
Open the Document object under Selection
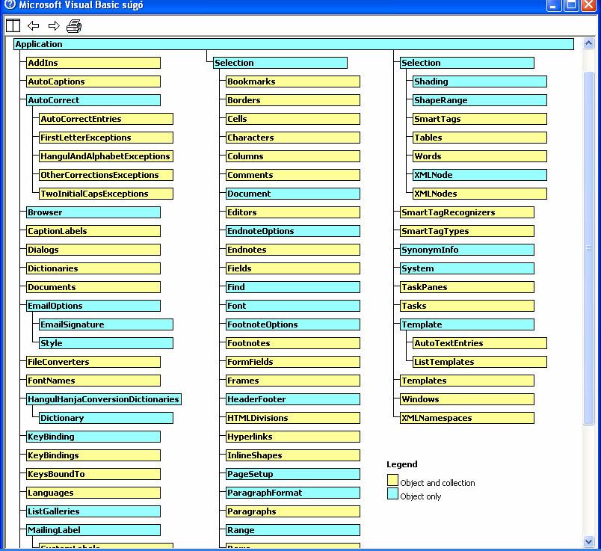pyautogui.click(x=293, y=194)
